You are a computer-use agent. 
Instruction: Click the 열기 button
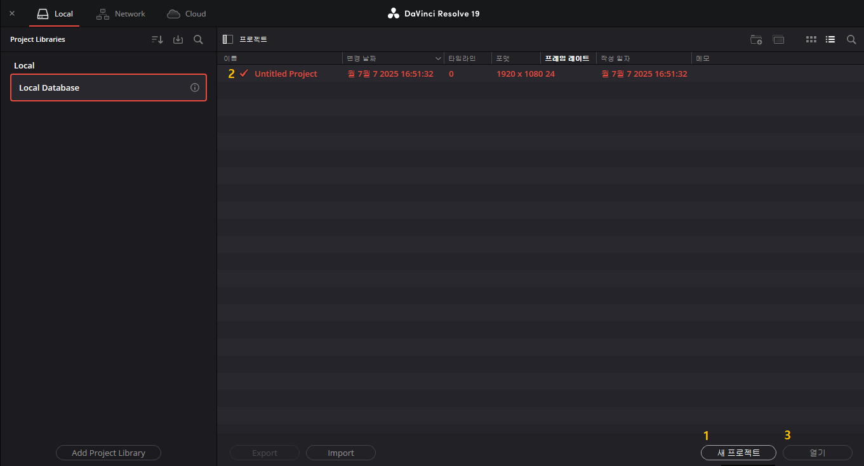[818, 453]
